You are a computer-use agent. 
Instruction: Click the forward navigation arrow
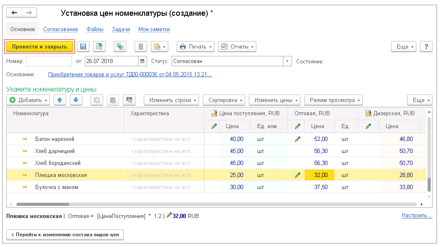[x=29, y=12]
